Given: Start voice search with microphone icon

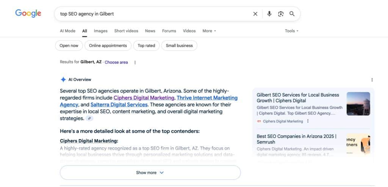Looking at the screenshot, I should point(269,14).
